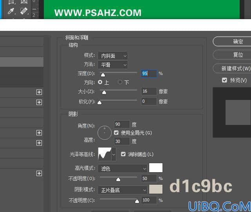Click the 软化(F) slider handle
Image resolution: width=251 pixels, height=212 pixels.
(99, 102)
